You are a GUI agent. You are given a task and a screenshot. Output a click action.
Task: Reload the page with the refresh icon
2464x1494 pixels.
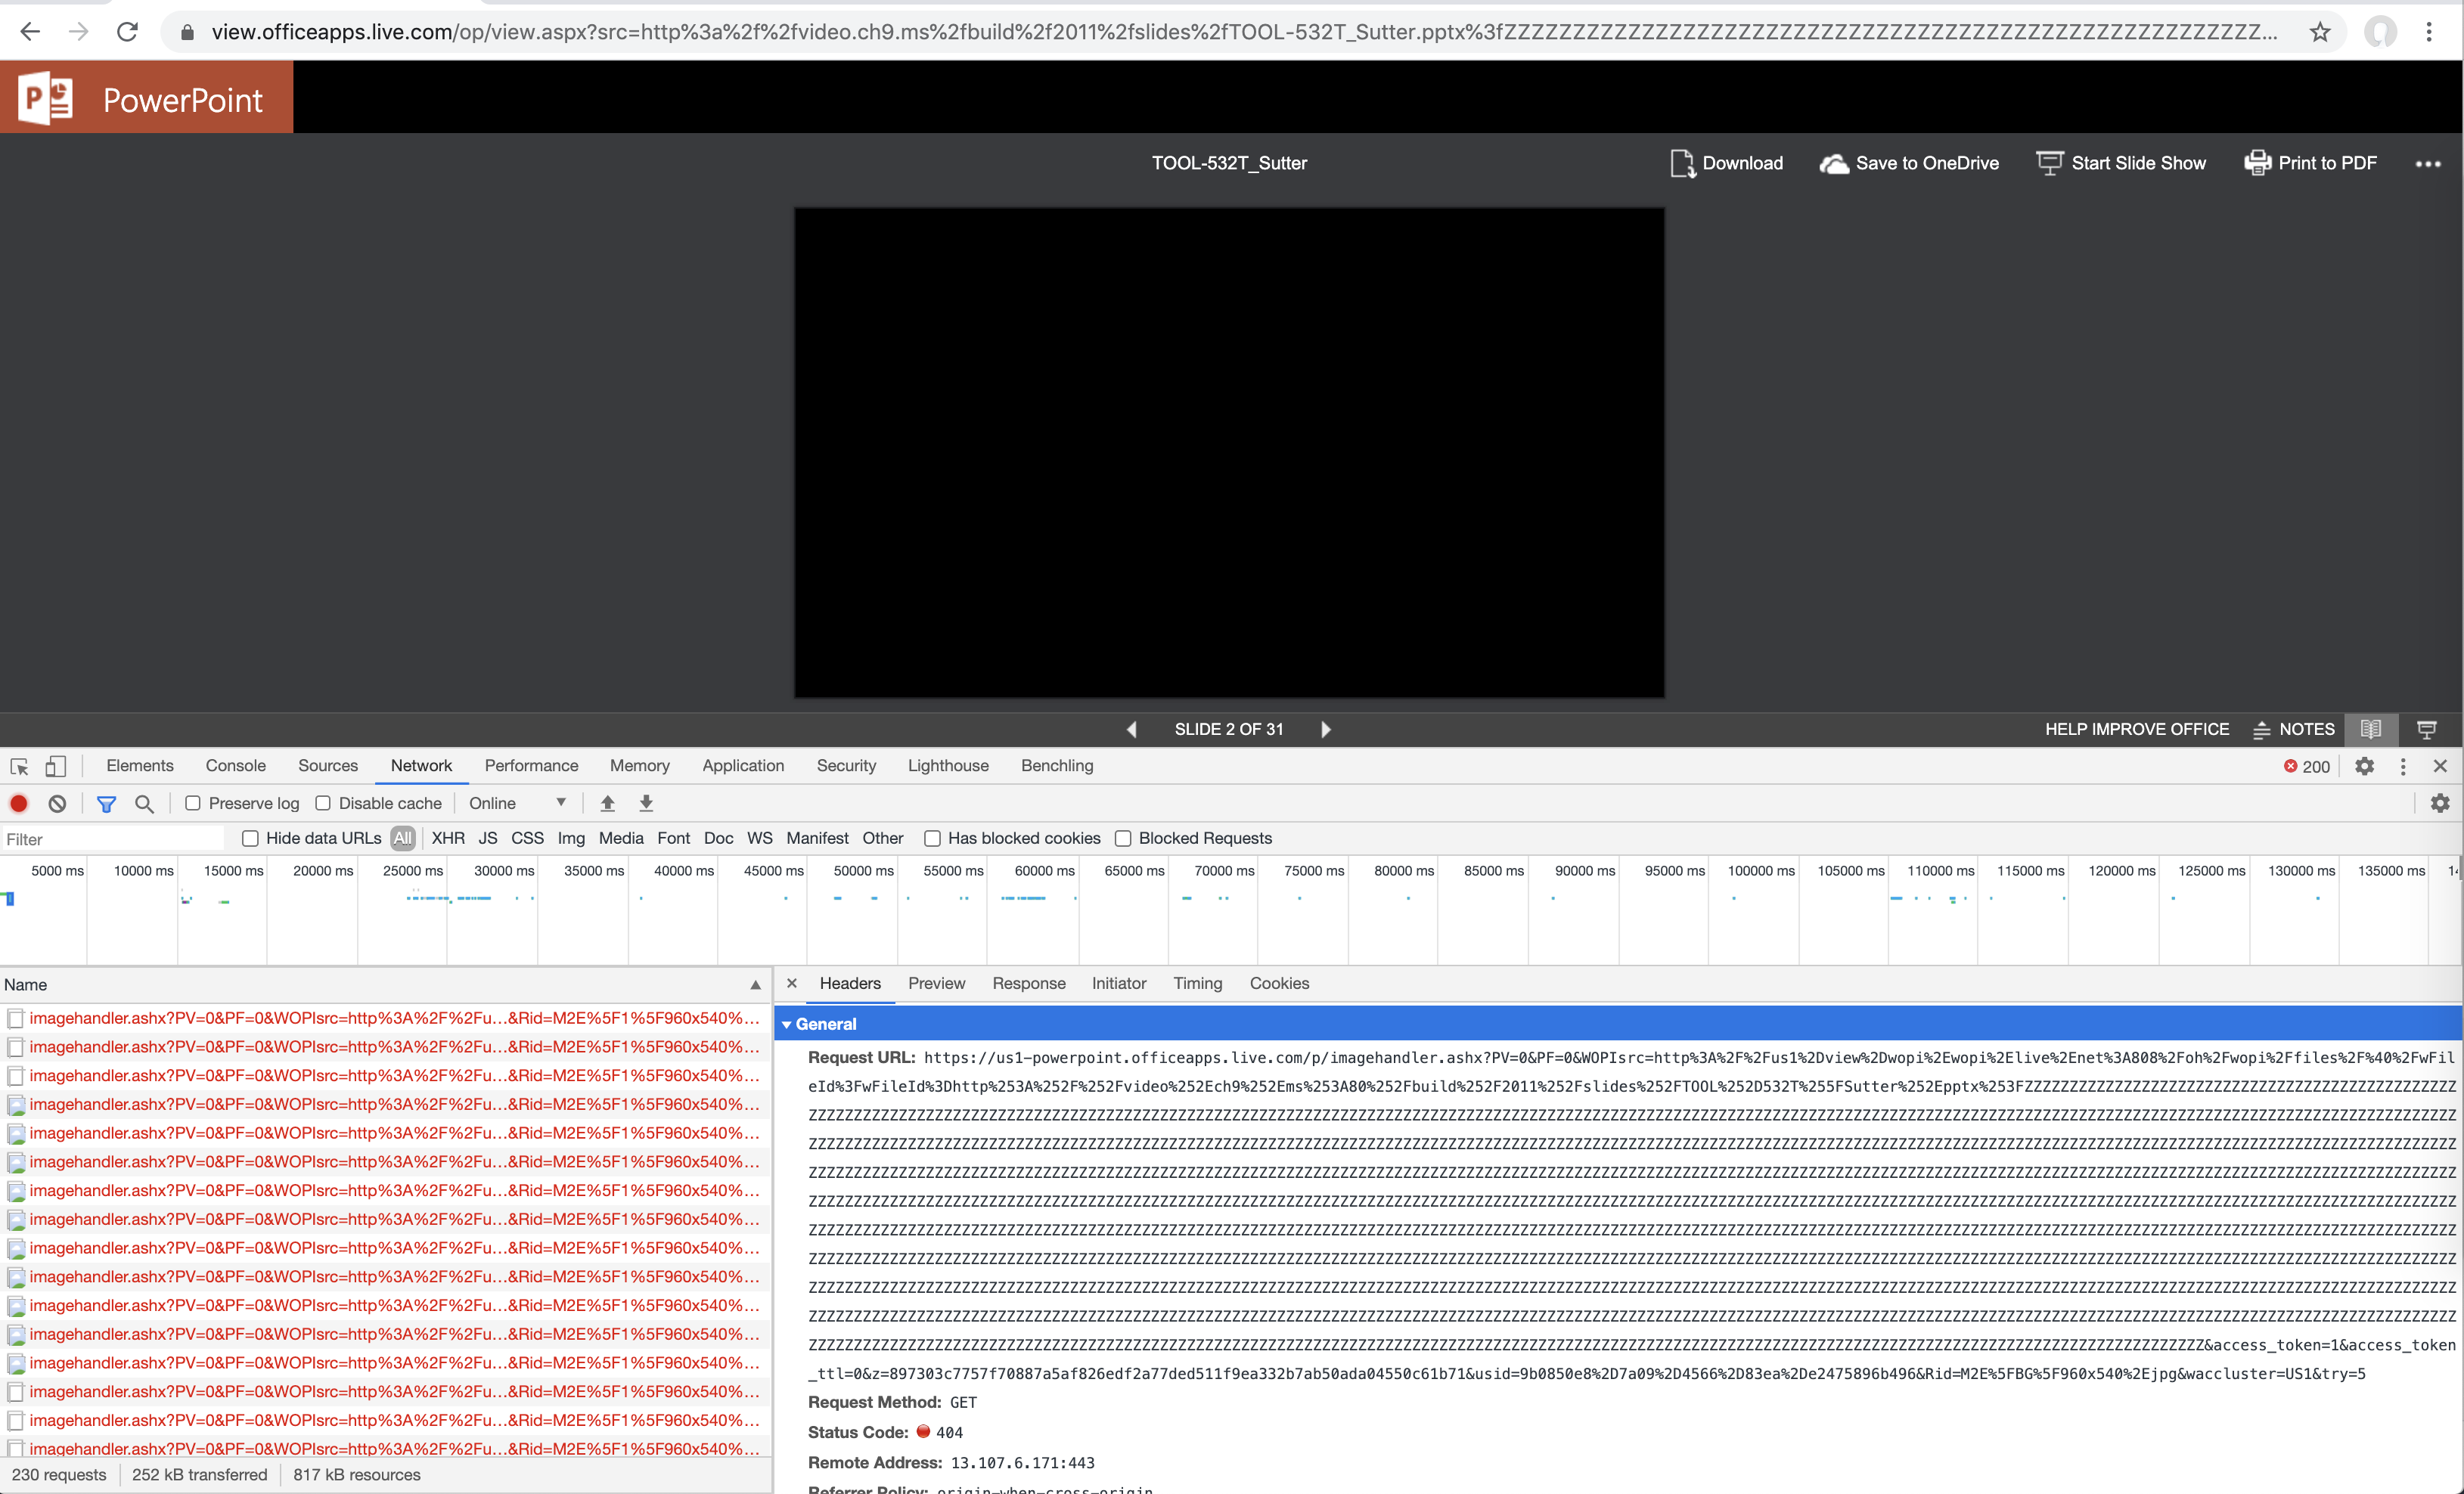click(x=127, y=32)
